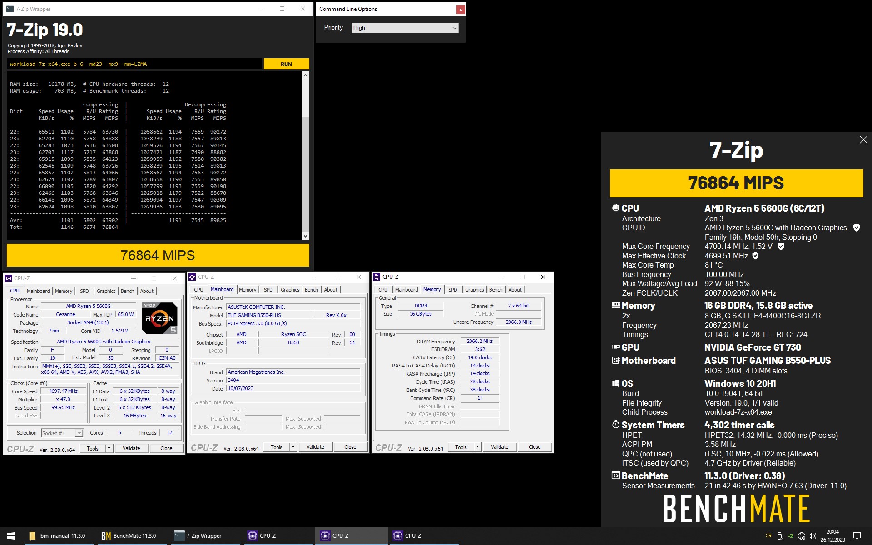Switch to CPU tab in middle CPU-Z window
Viewport: 872px width, 545px height.
point(199,290)
